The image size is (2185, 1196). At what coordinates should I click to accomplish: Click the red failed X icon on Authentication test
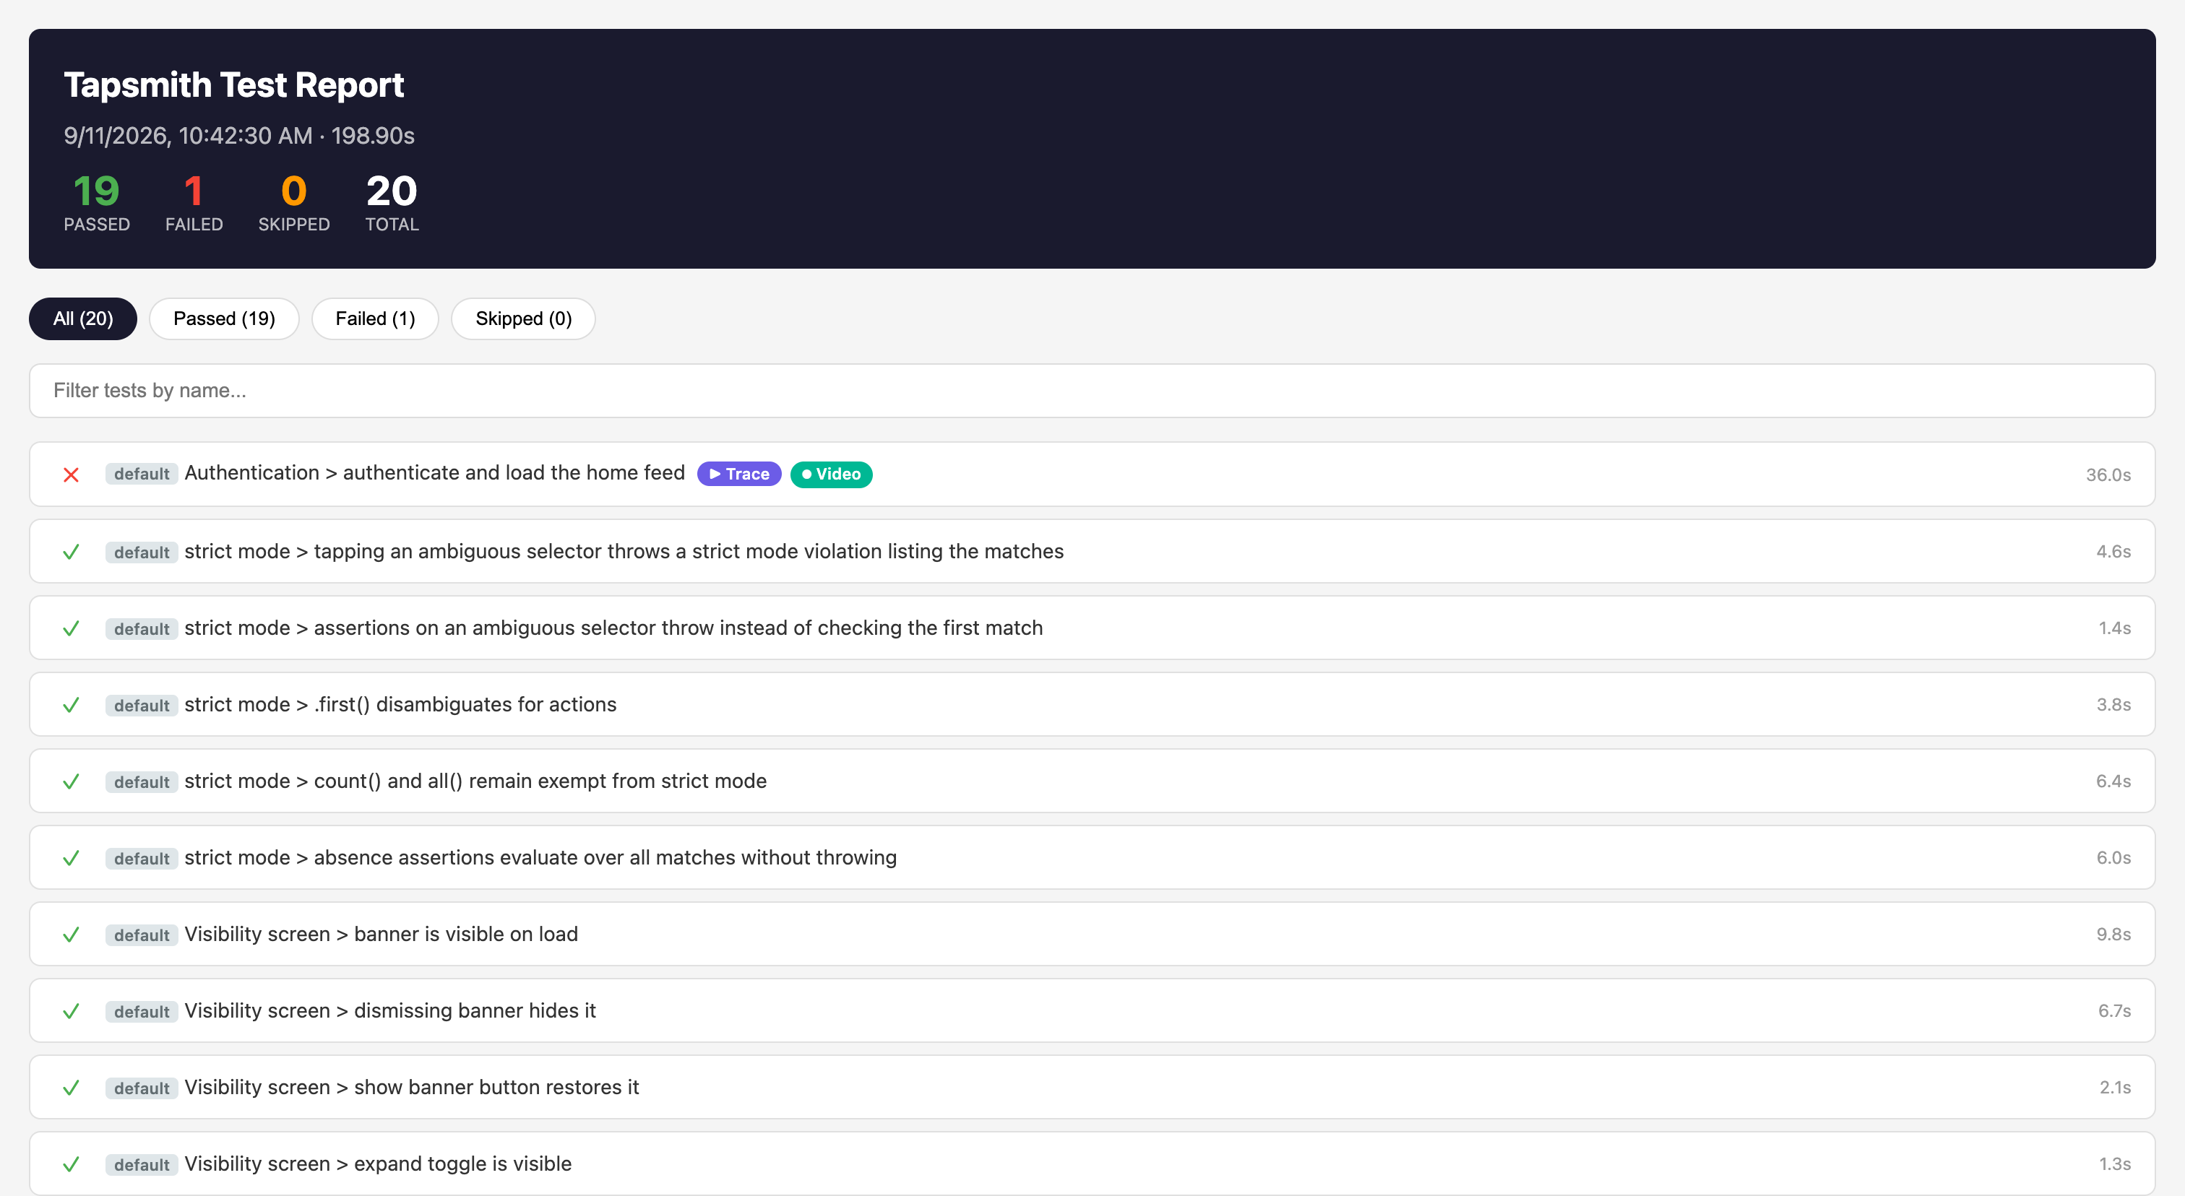coord(72,474)
